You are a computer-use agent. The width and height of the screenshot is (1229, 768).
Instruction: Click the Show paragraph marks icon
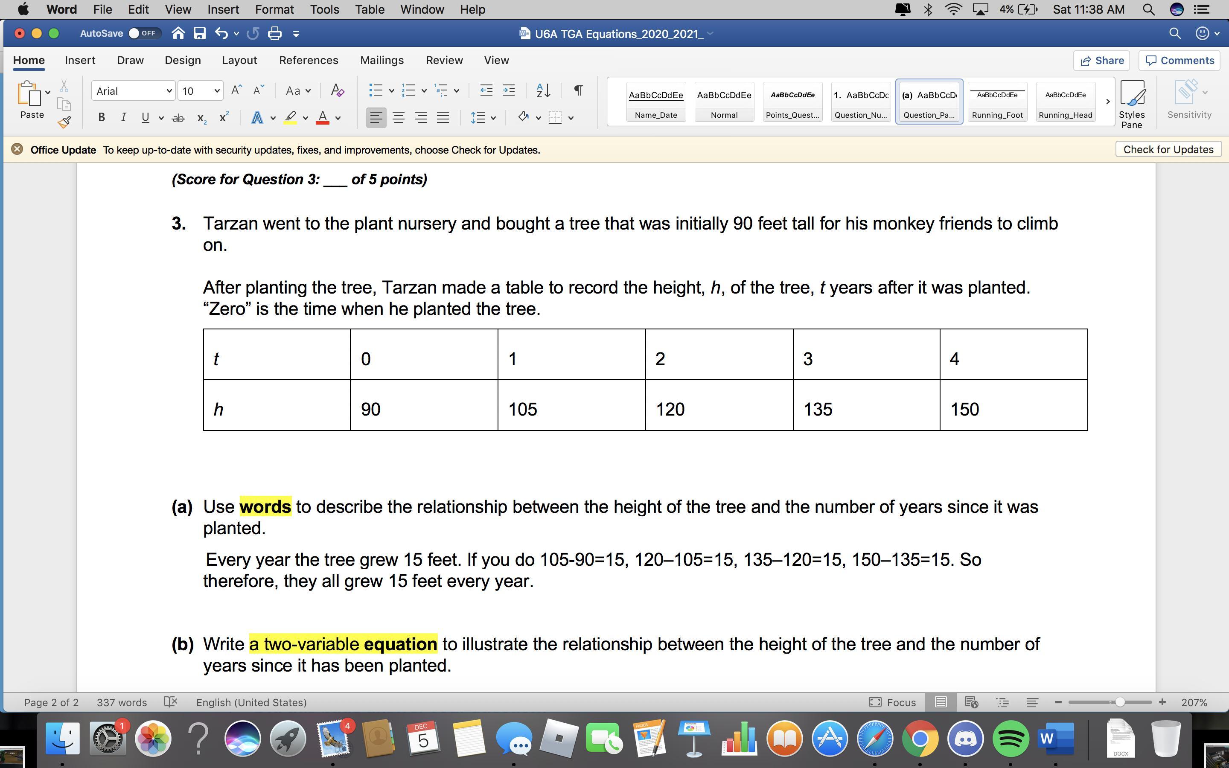point(578,90)
